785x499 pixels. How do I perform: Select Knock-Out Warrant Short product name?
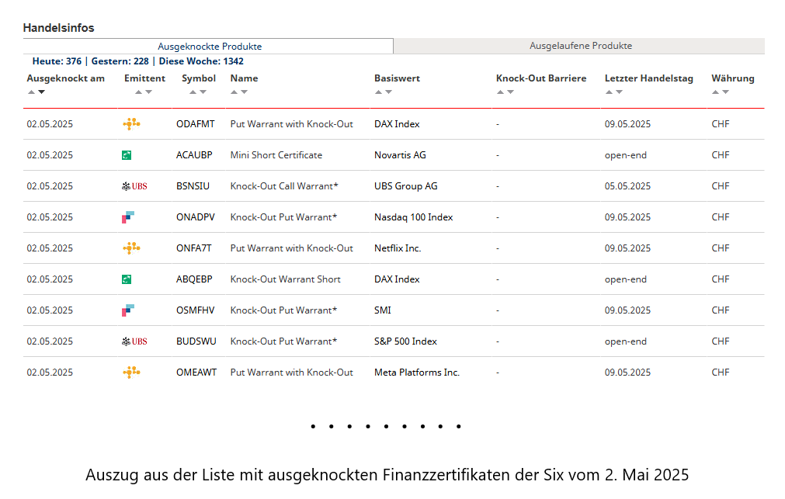[286, 279]
